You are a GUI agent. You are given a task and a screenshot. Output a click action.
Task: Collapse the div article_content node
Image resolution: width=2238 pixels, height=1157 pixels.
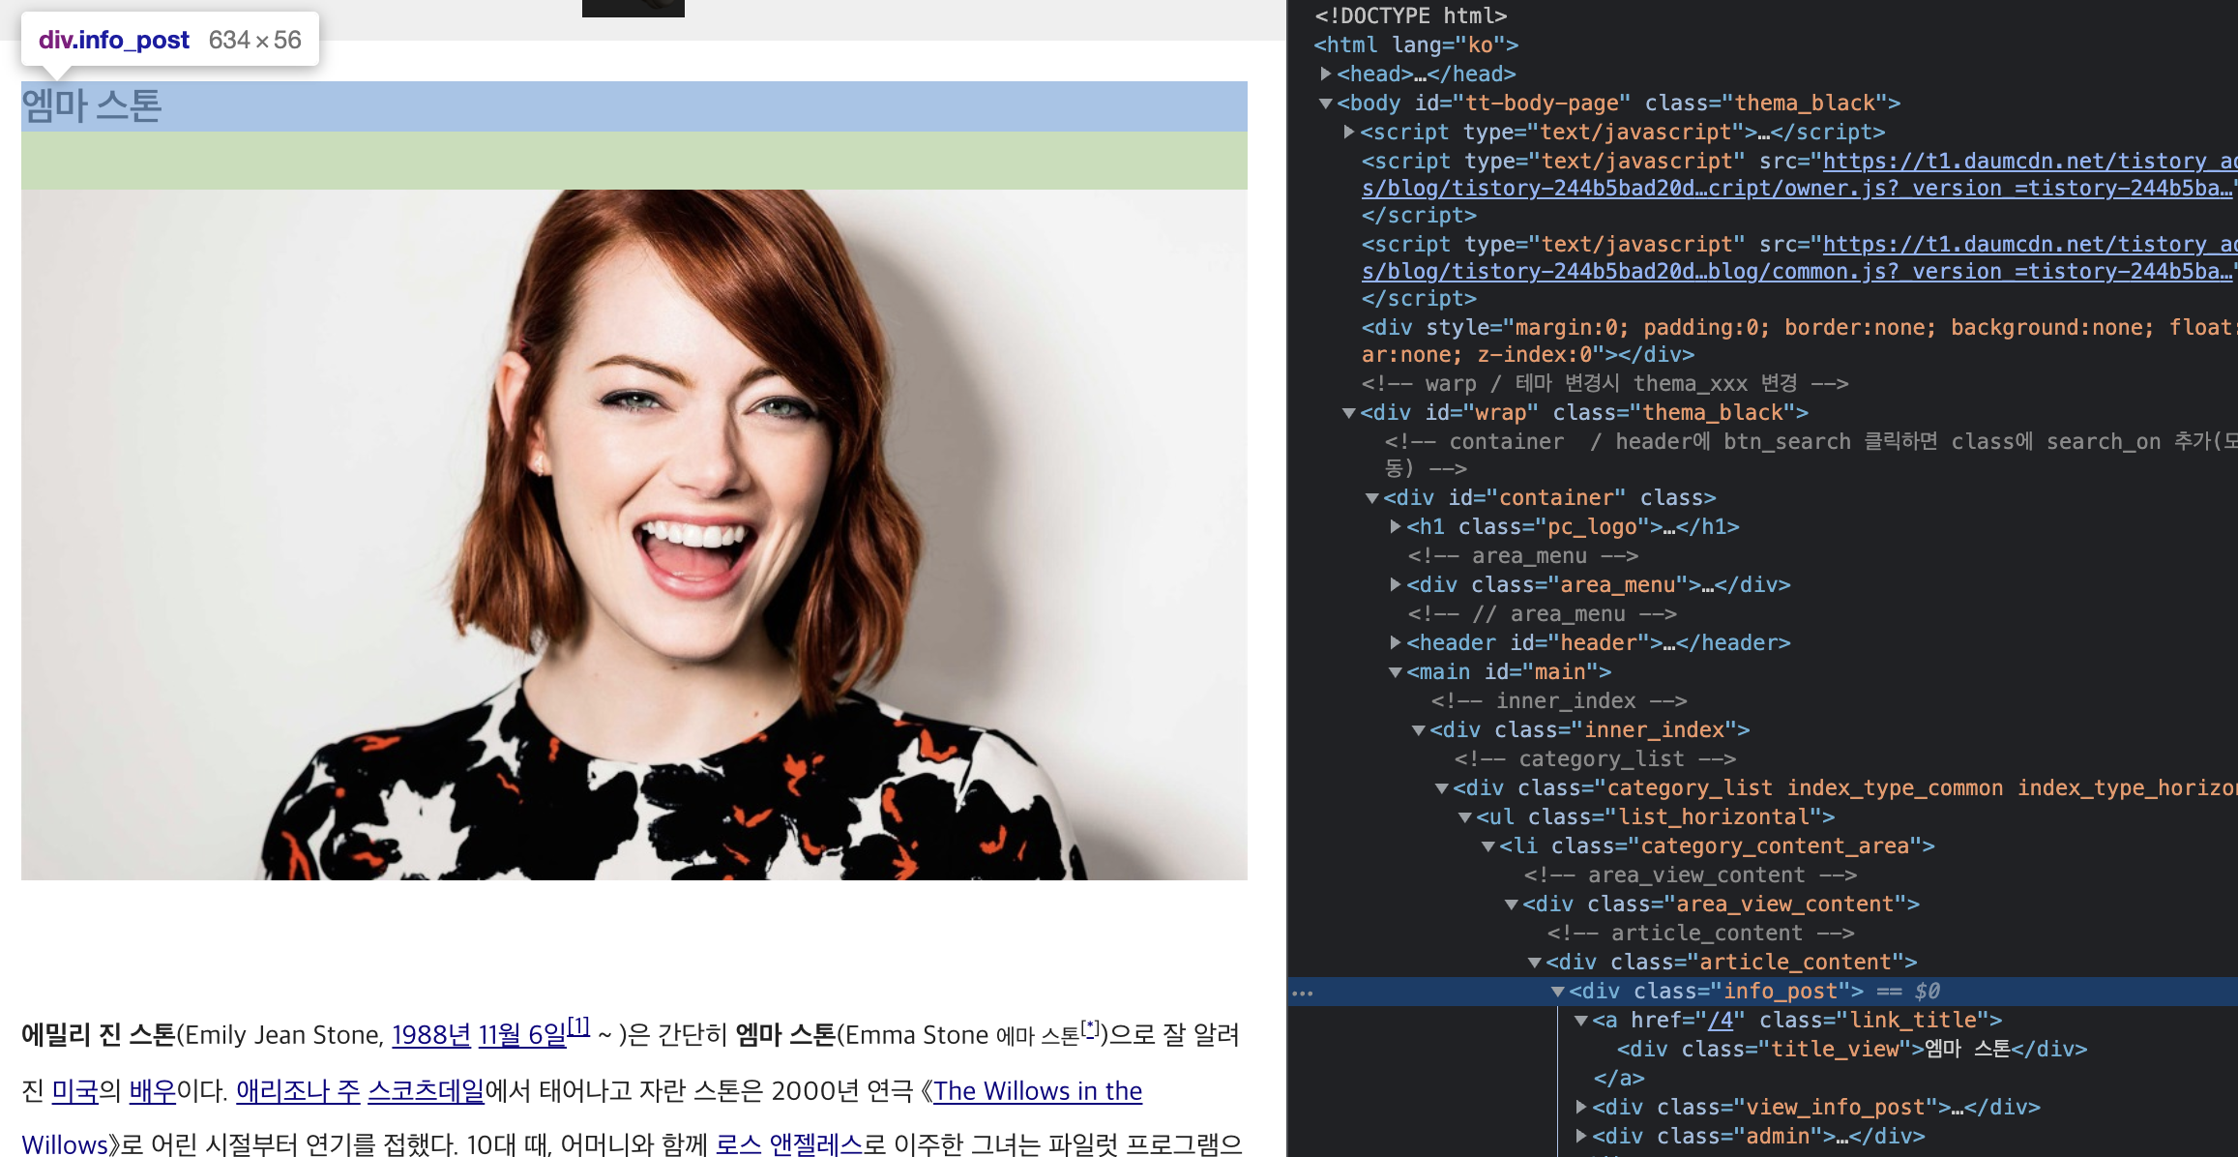coord(1535,962)
